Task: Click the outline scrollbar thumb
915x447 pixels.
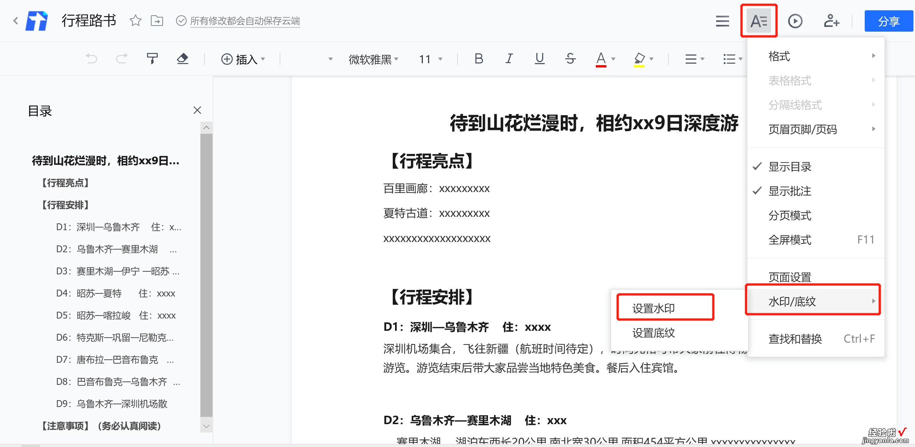Action: pyautogui.click(x=206, y=275)
